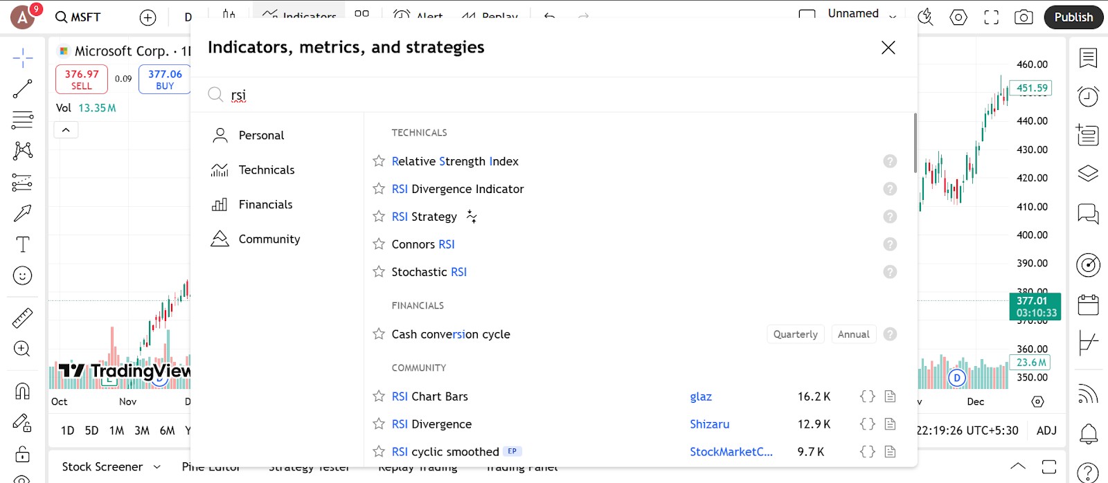Image resolution: width=1108 pixels, height=483 pixels.
Task: Open the time zone selector
Action: tap(967, 430)
